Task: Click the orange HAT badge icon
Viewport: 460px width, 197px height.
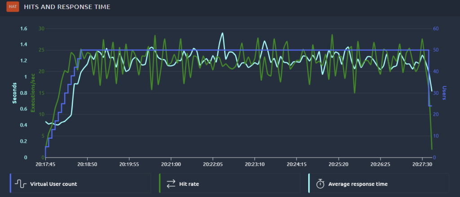Action: pos(13,6)
